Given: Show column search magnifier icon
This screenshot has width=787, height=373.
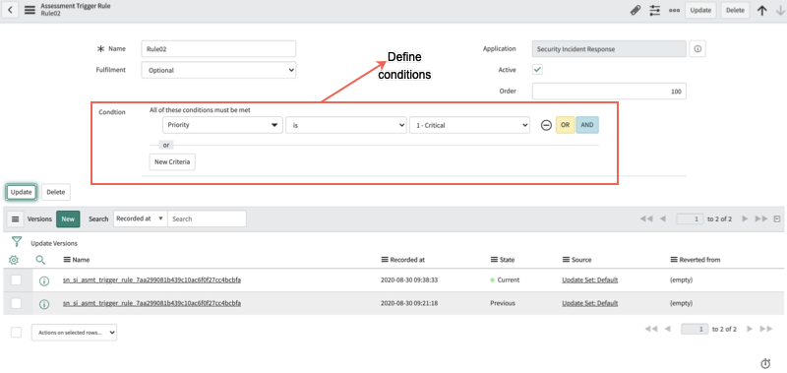Looking at the screenshot, I should [40, 260].
